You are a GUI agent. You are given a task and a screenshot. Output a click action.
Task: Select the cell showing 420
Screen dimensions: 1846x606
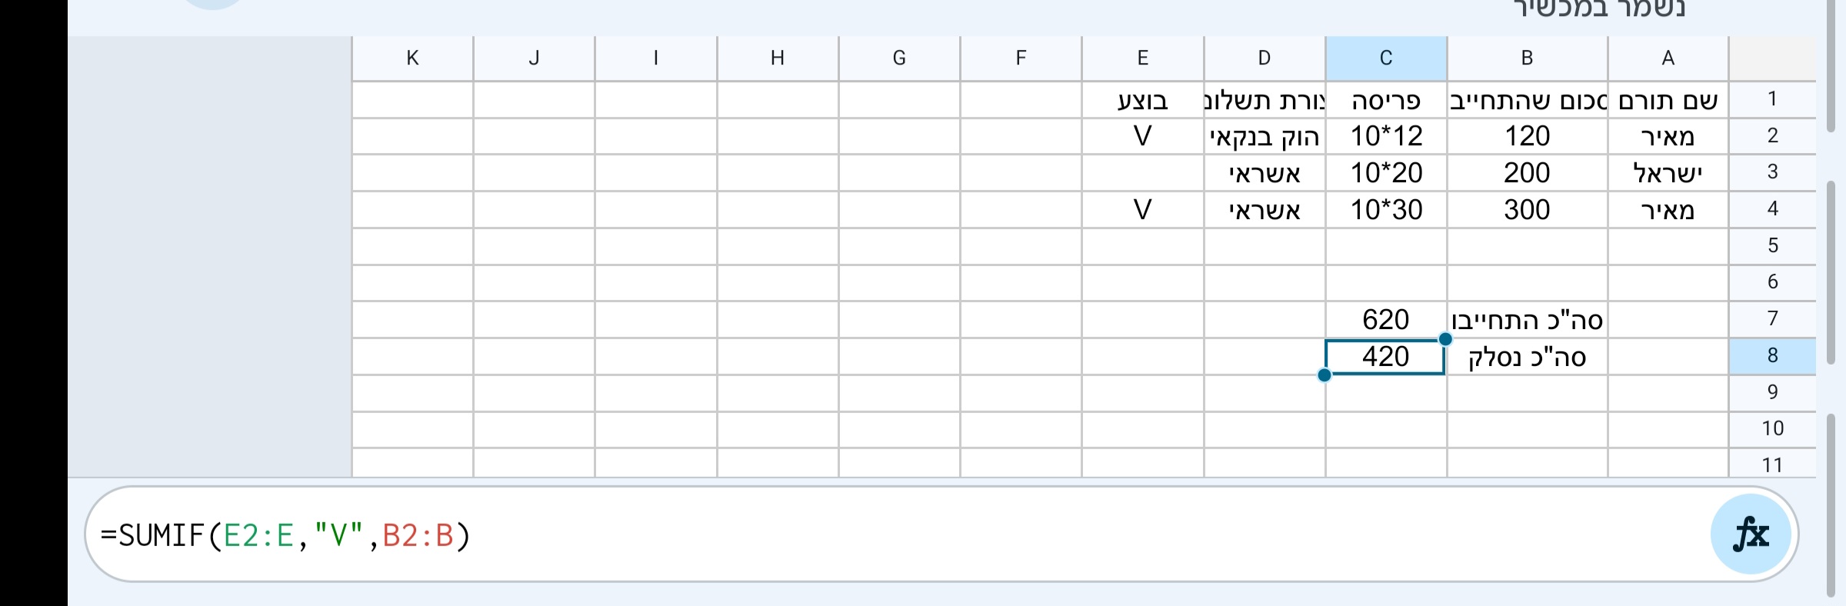pos(1384,356)
